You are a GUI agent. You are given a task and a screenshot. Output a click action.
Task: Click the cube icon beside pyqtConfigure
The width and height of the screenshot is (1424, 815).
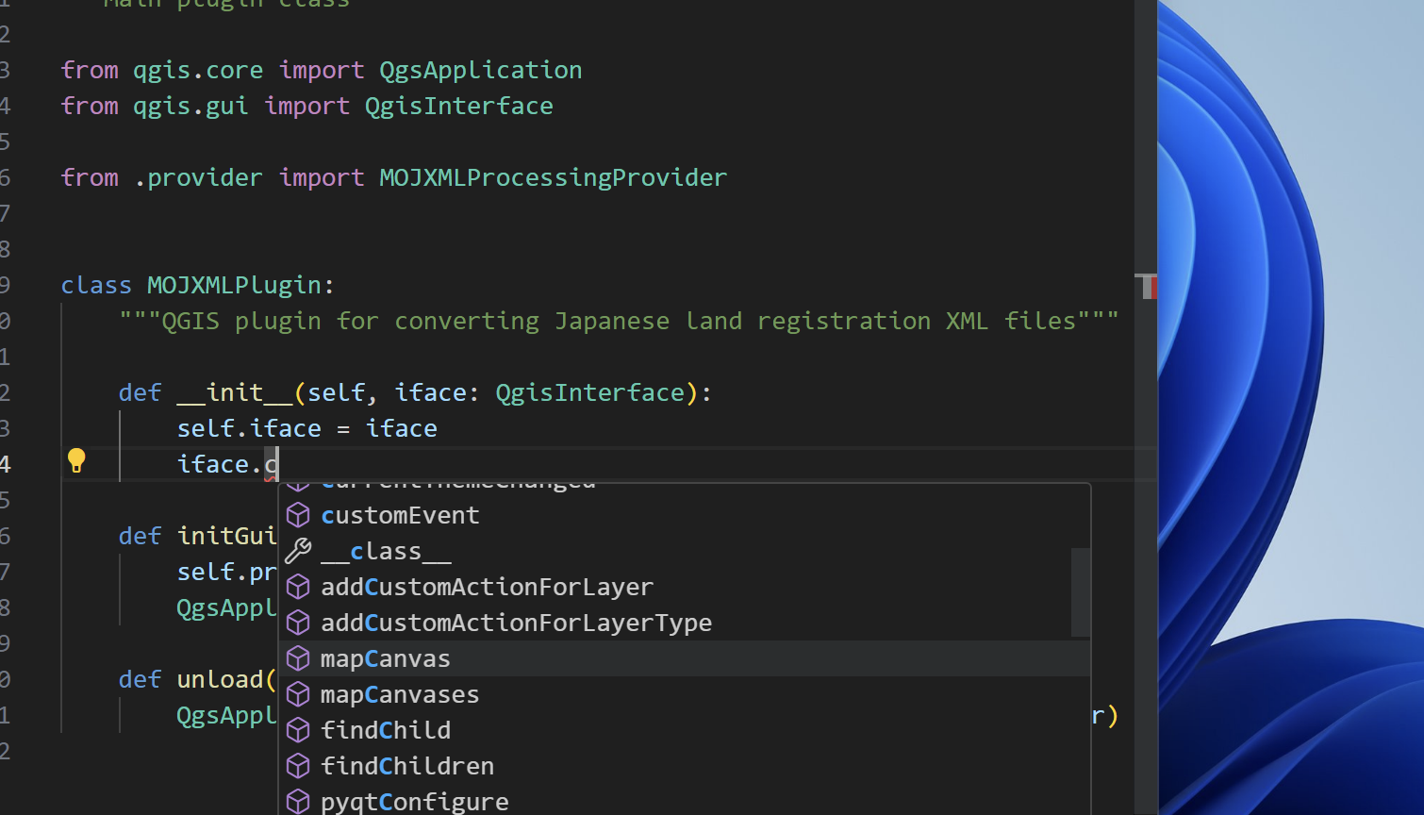(298, 801)
